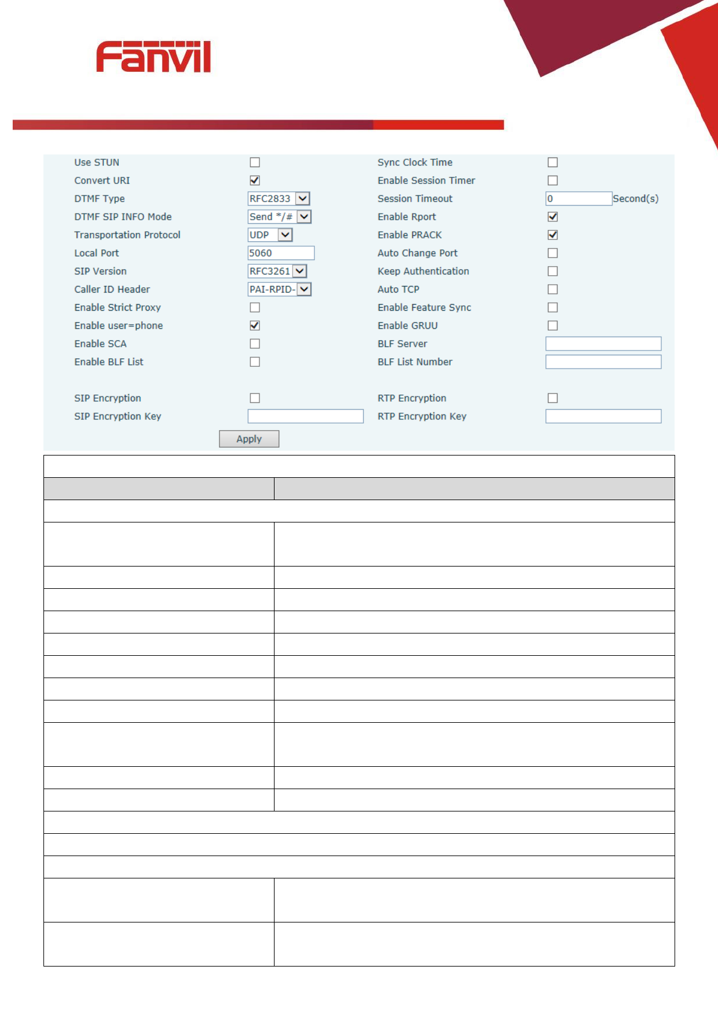Check Enable Feature Sync box

(553, 307)
